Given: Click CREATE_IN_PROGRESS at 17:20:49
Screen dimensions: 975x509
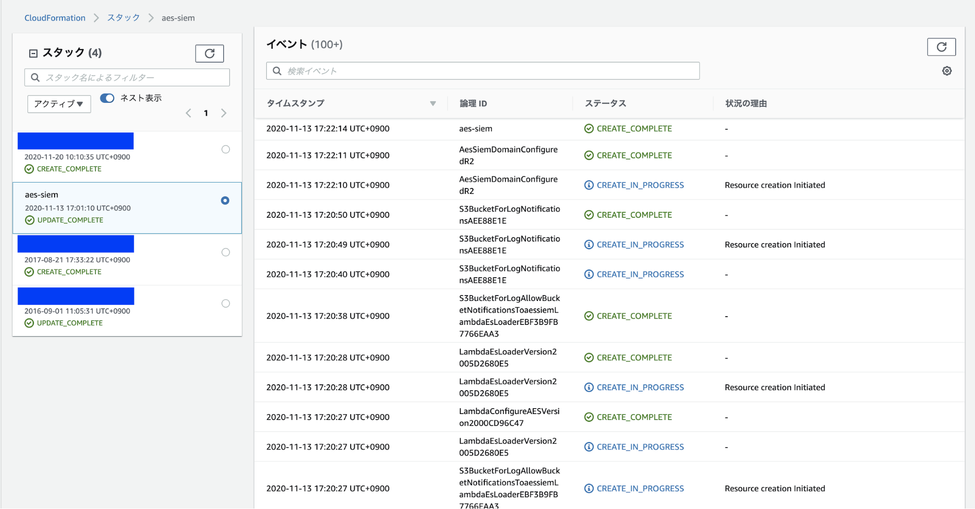Looking at the screenshot, I should pos(640,245).
